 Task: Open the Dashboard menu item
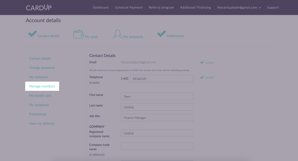(101, 7)
